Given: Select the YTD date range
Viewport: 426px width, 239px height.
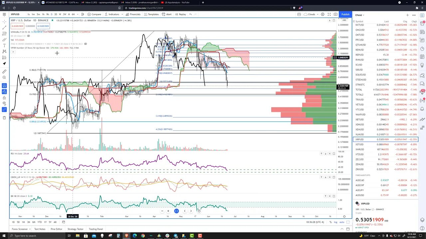Looking at the screenshot, I should coord(40,222).
